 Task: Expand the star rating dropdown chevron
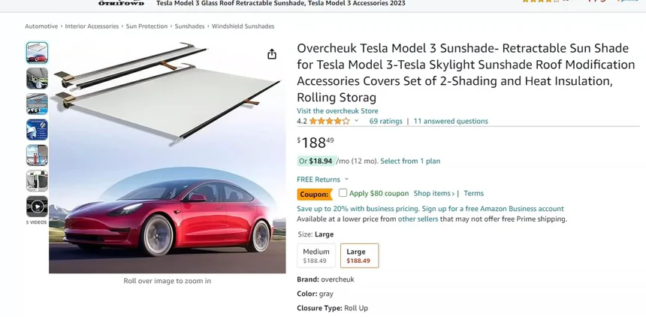tap(356, 121)
